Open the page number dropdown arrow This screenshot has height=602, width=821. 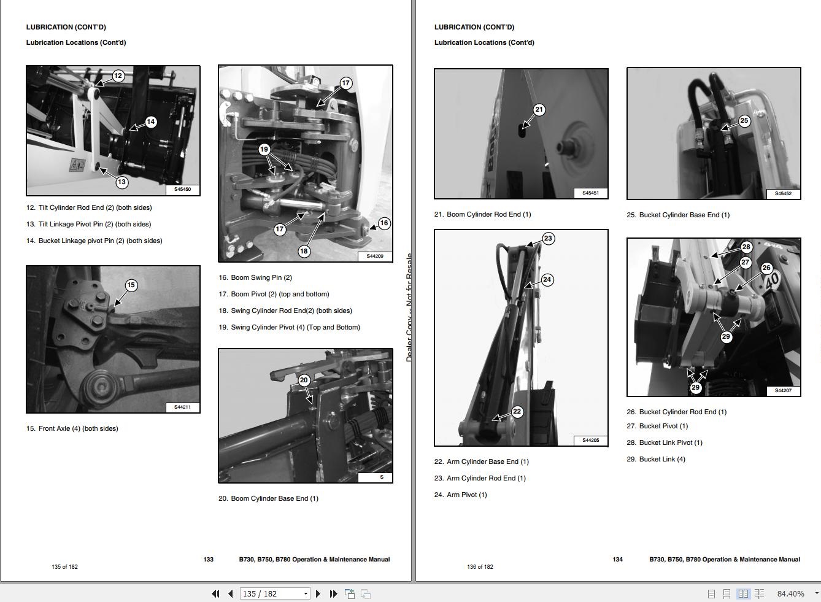point(306,593)
